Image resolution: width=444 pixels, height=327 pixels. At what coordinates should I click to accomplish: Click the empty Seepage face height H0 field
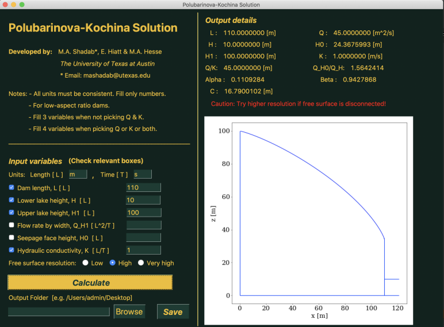[x=144, y=237]
